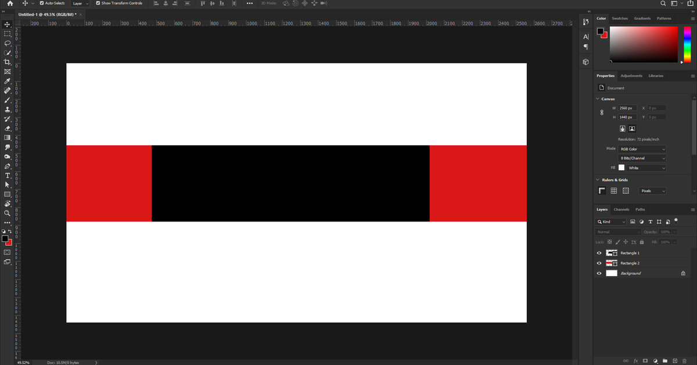The image size is (697, 365).
Task: Open the layer styles fx icon
Action: pos(635,361)
